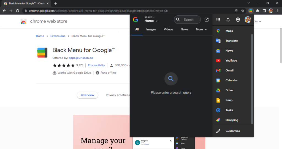Close the Black Menu for Google tab
Viewport: 282px width, 149px height.
(48, 4)
